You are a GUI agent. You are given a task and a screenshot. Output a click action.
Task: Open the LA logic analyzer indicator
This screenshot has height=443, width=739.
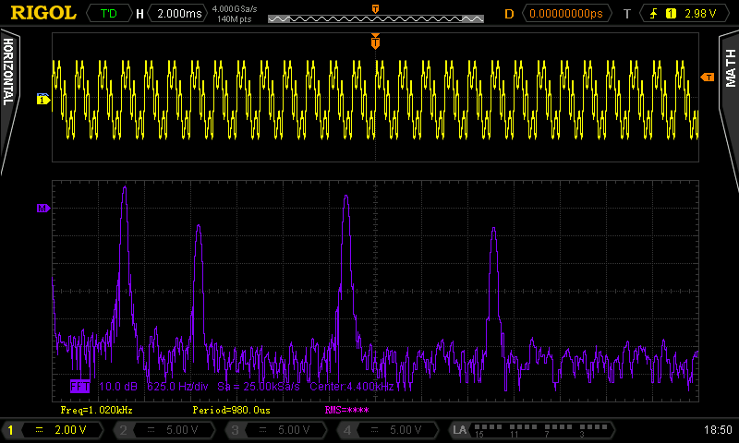point(531,430)
